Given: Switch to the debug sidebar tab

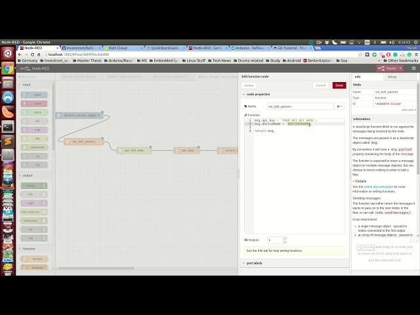Looking at the screenshot, I should [x=400, y=77].
